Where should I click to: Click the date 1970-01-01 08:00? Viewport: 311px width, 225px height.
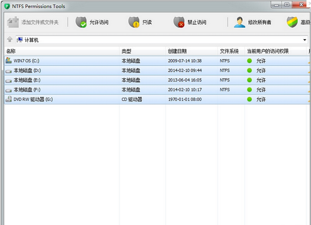[185, 99]
